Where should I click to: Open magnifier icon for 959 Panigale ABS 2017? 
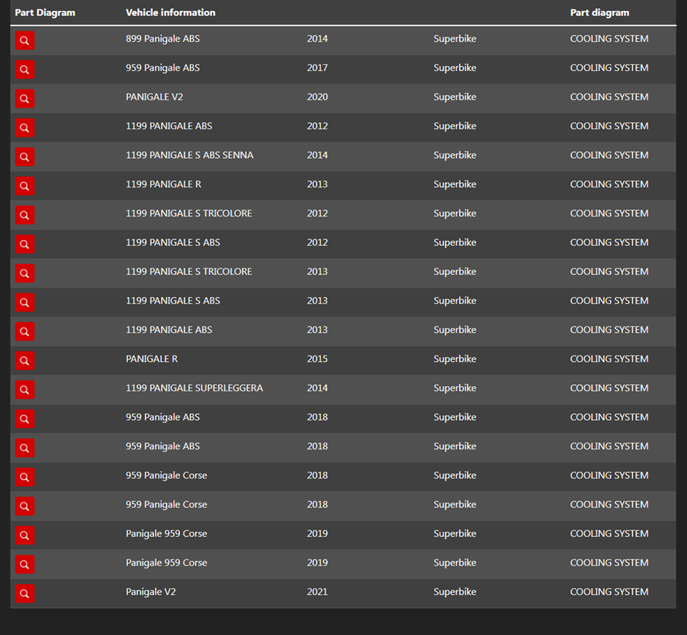(x=25, y=69)
